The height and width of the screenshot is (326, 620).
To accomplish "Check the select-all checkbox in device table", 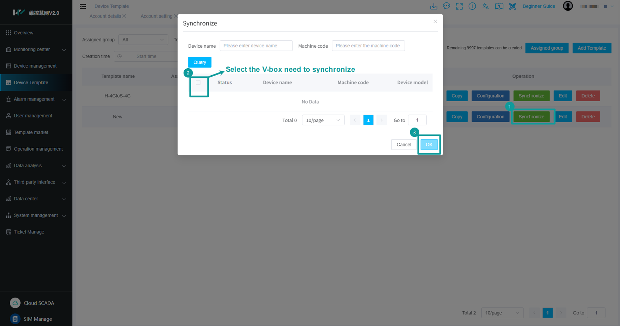I will pos(198,83).
